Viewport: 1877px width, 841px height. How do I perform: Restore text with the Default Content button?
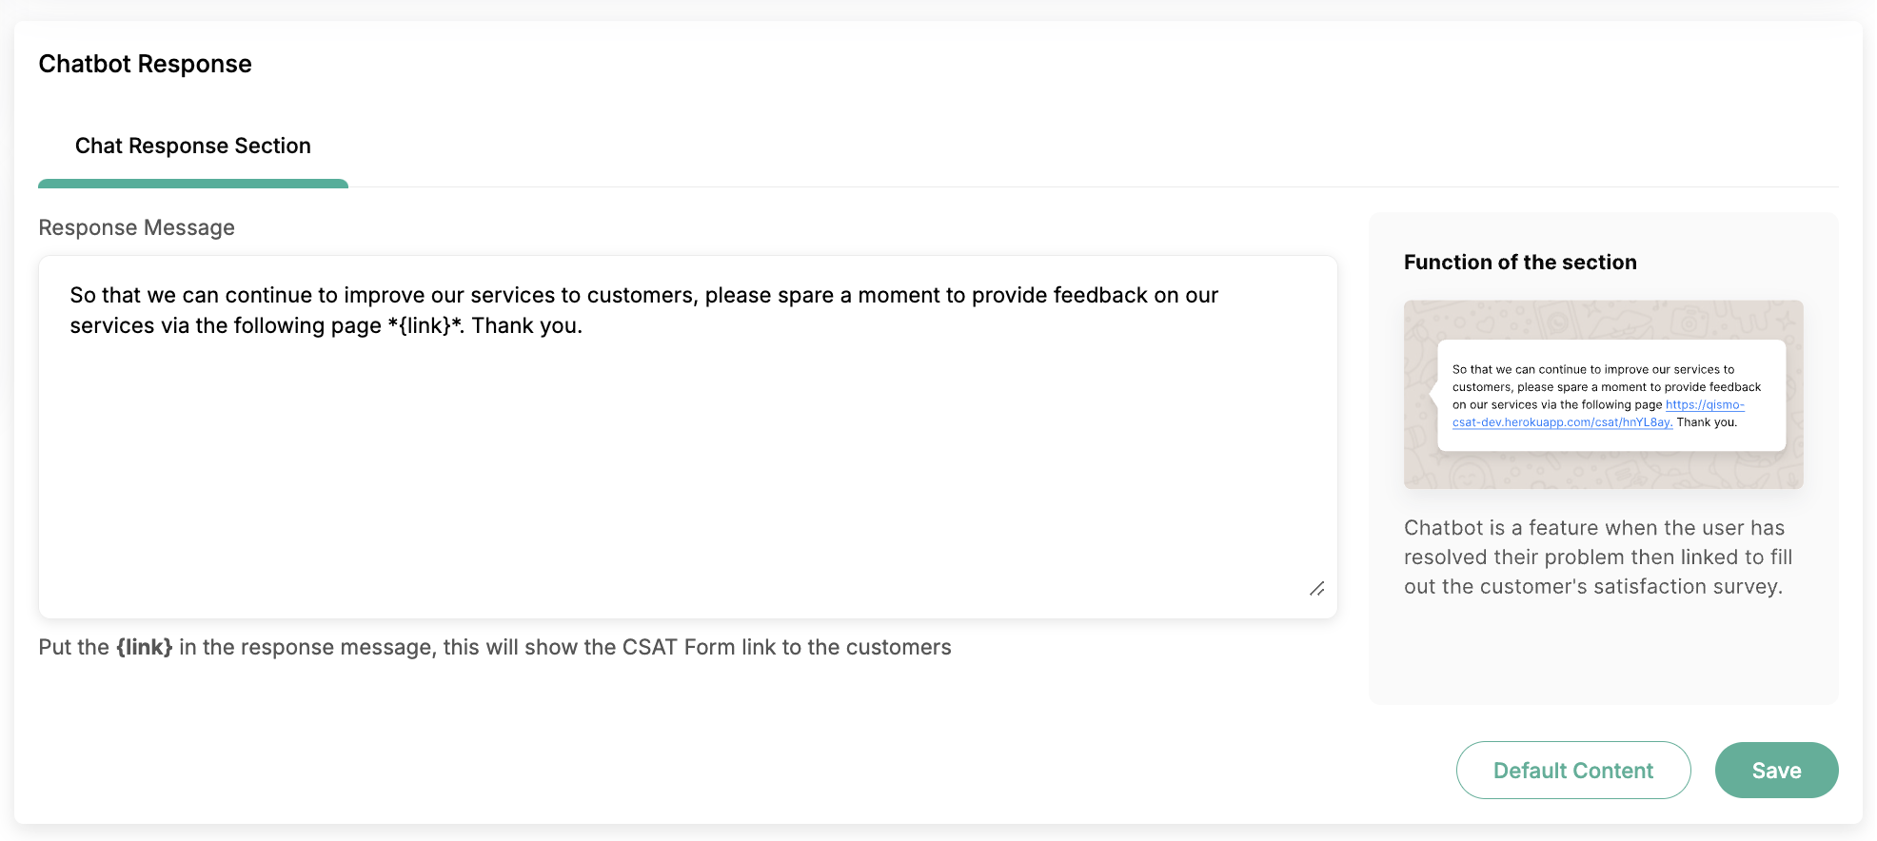(x=1573, y=771)
